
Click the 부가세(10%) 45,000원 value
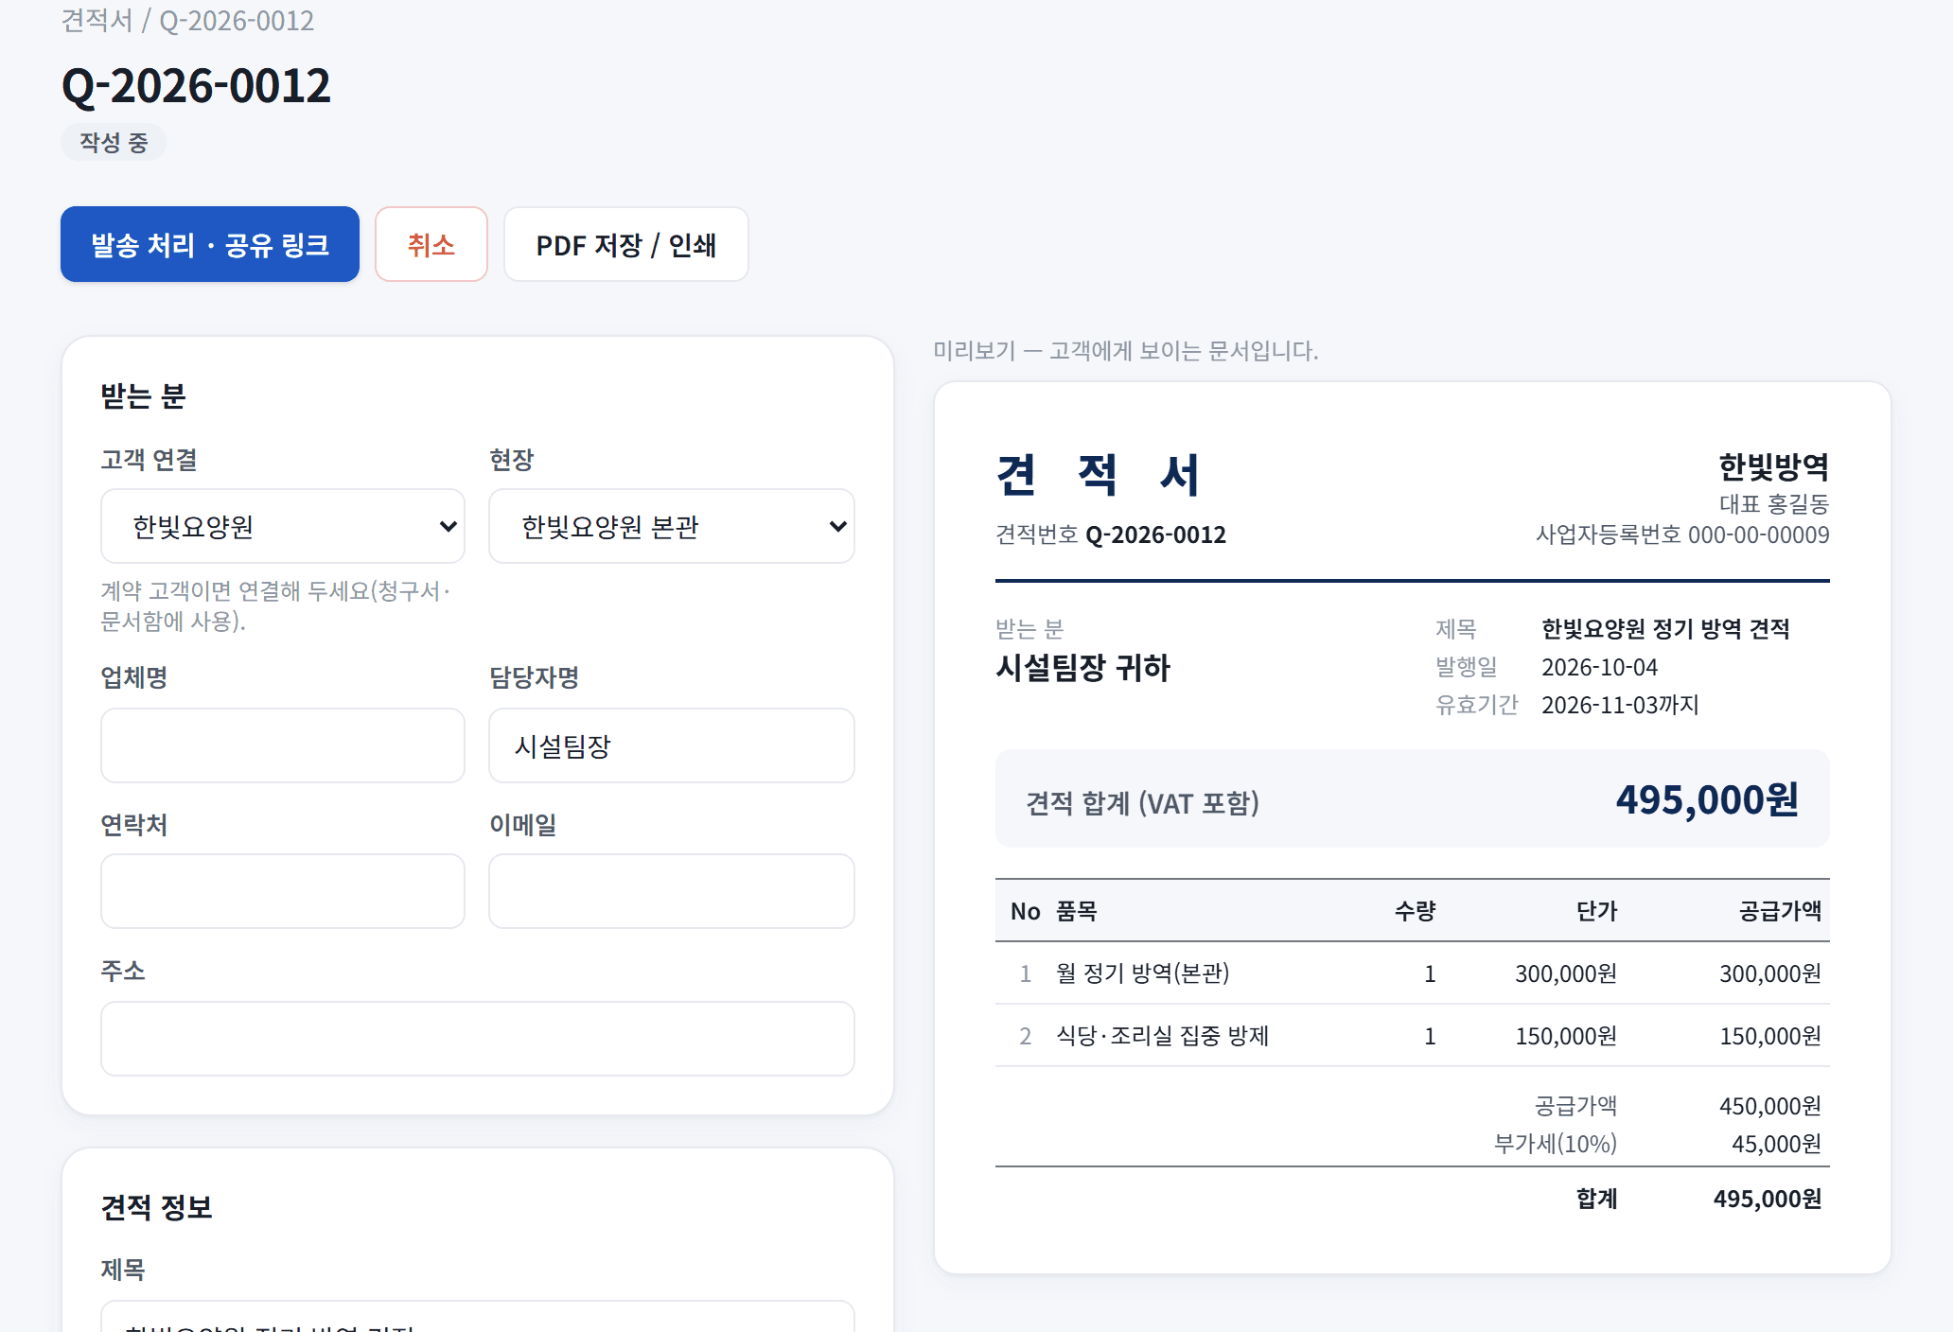pyautogui.click(x=1776, y=1144)
